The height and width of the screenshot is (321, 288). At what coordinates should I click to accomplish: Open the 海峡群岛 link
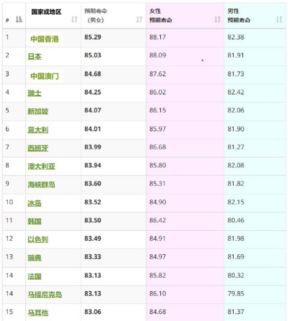click(x=41, y=185)
